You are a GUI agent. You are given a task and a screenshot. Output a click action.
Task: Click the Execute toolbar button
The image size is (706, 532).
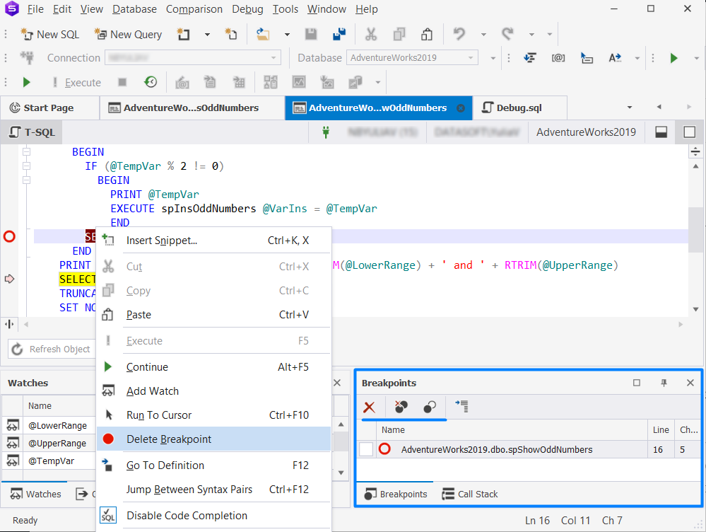[x=76, y=83]
